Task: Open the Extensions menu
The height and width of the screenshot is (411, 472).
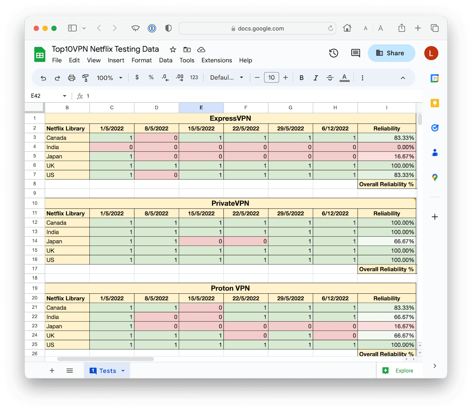Action: (x=217, y=60)
